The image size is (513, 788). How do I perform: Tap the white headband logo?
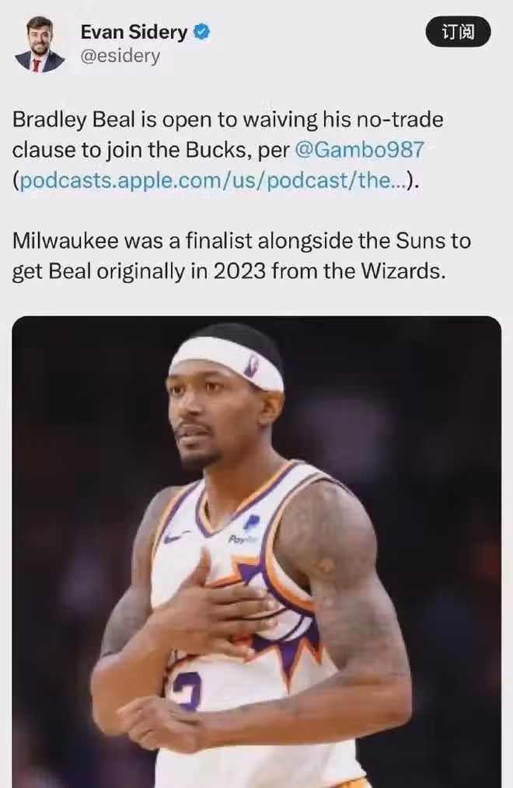[252, 364]
